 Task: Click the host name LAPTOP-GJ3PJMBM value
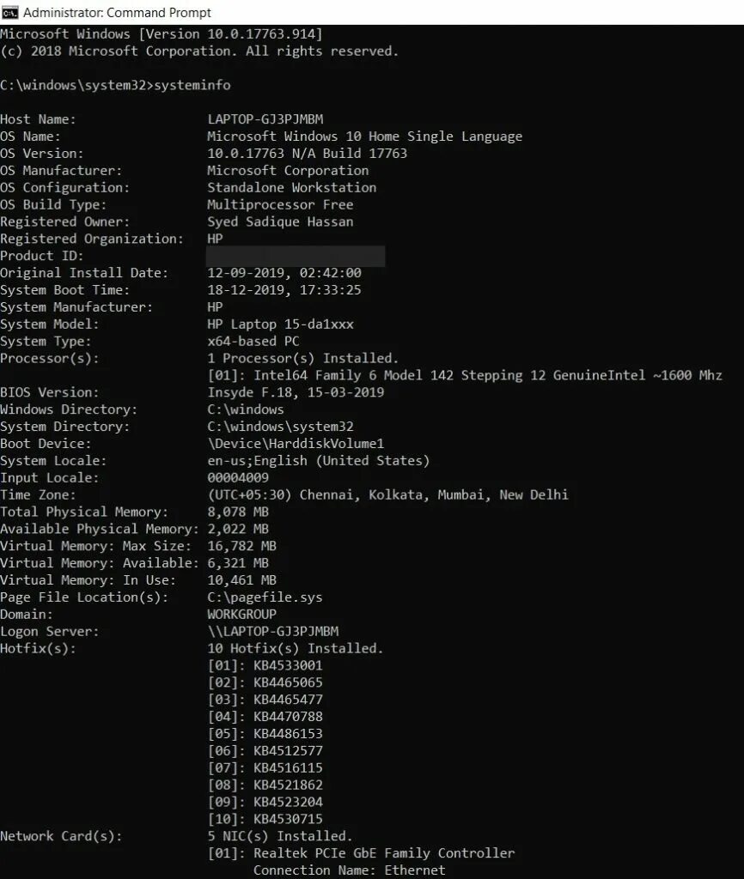[x=265, y=119]
